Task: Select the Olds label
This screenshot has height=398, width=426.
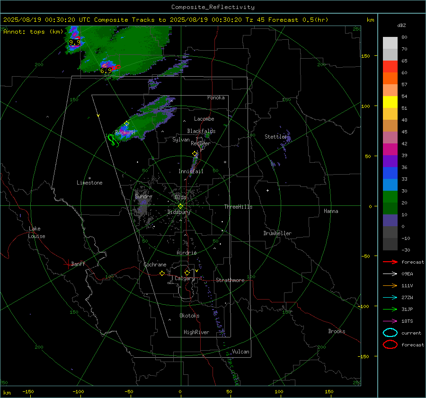Action: pyautogui.click(x=180, y=197)
